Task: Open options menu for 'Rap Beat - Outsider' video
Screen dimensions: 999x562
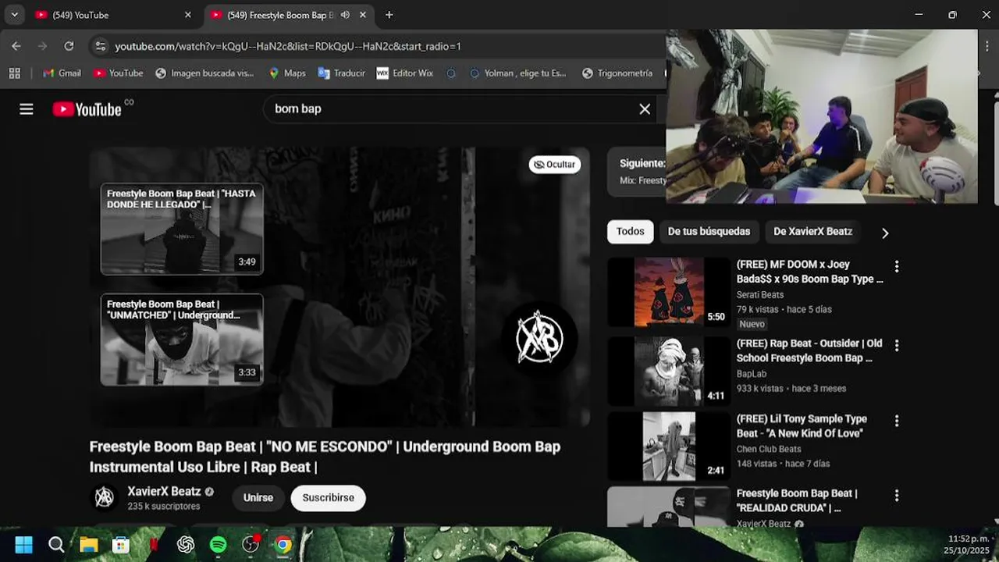Action: pos(897,345)
